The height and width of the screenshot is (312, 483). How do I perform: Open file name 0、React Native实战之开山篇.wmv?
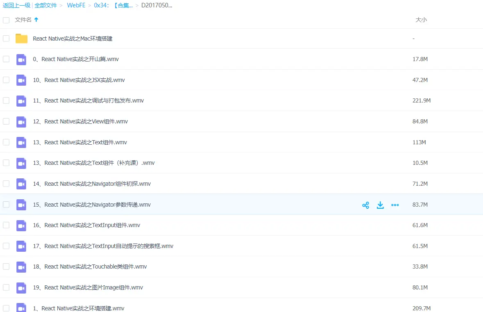76,59
